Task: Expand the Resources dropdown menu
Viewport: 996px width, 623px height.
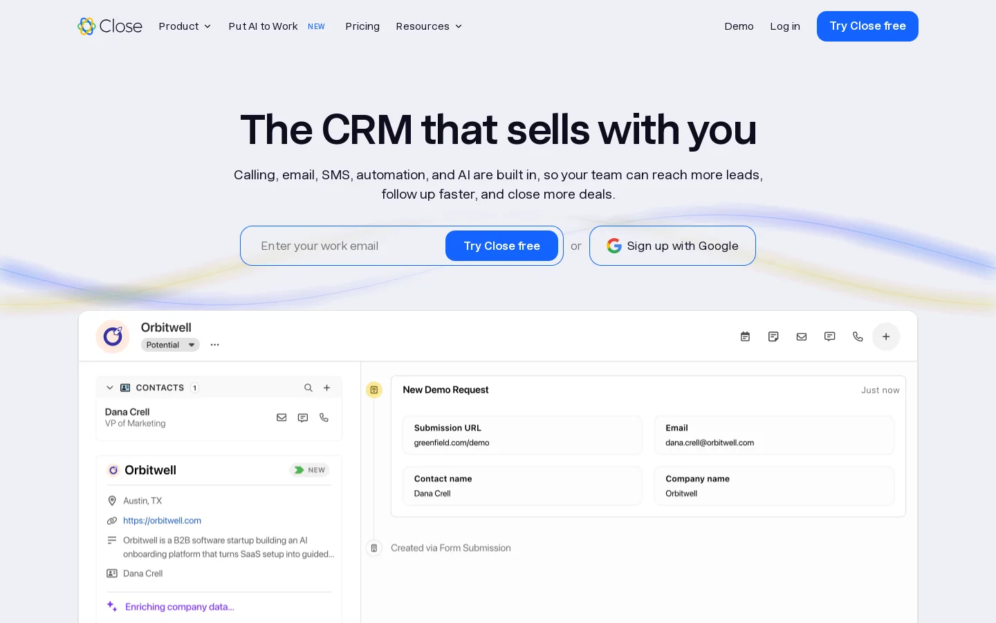Action: [x=429, y=26]
